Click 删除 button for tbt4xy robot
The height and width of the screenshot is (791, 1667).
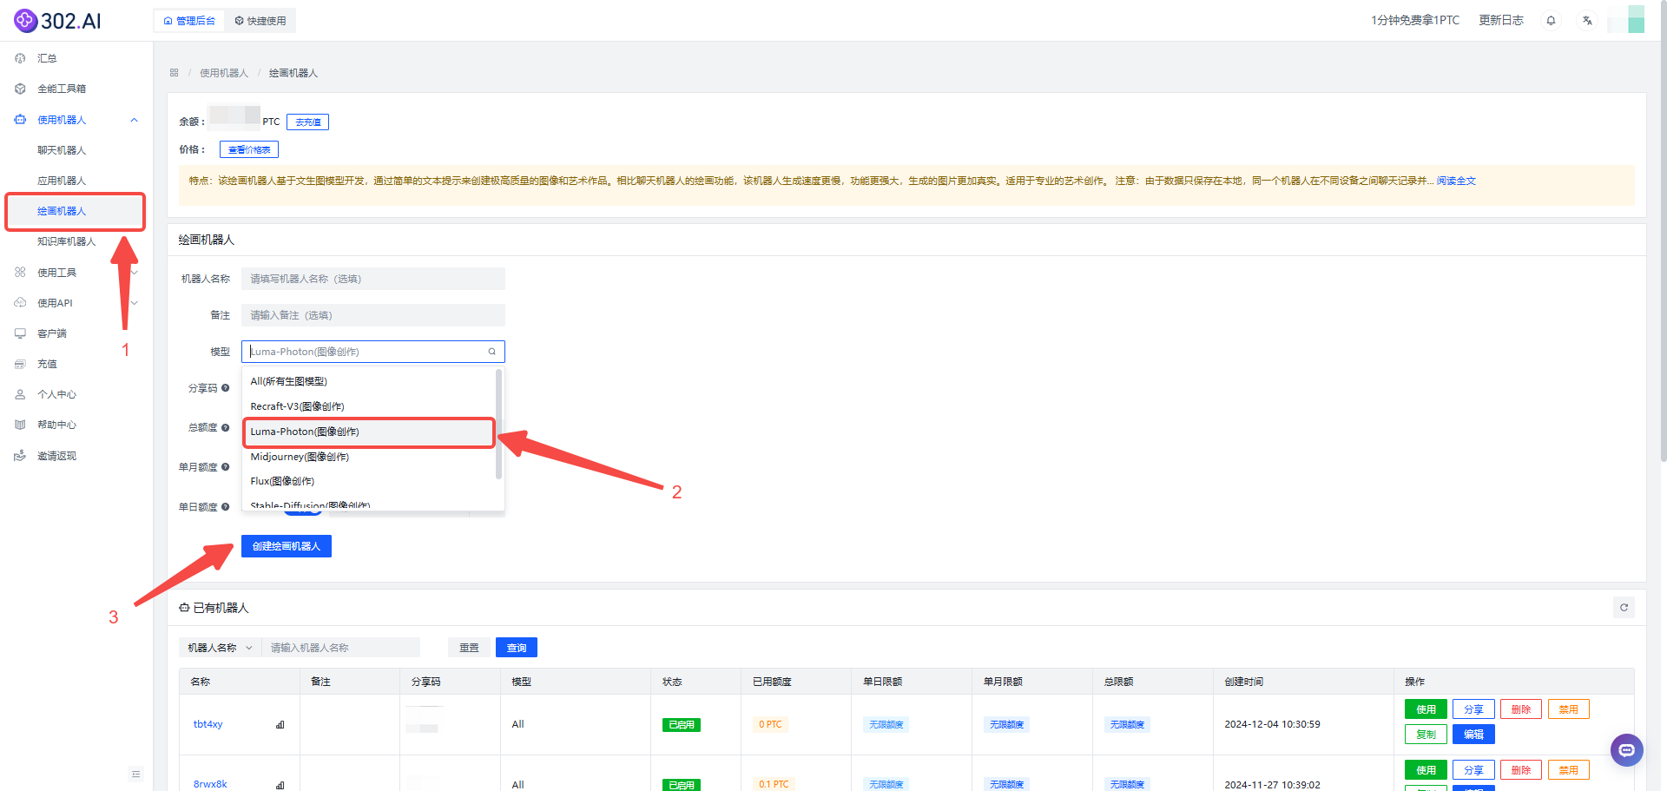pos(1521,709)
